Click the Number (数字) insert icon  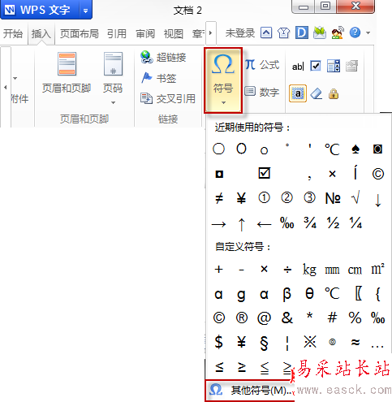tap(250, 92)
